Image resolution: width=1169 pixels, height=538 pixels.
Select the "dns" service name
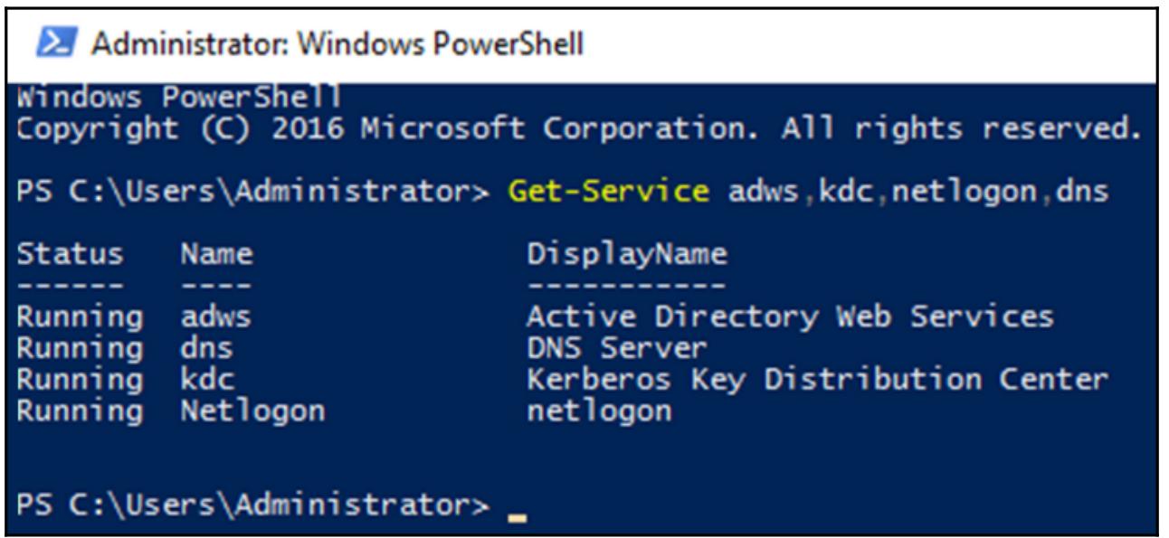[206, 348]
